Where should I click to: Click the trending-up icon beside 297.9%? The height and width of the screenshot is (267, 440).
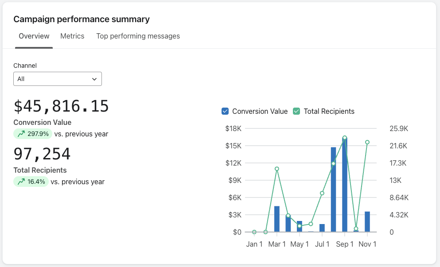pos(21,134)
